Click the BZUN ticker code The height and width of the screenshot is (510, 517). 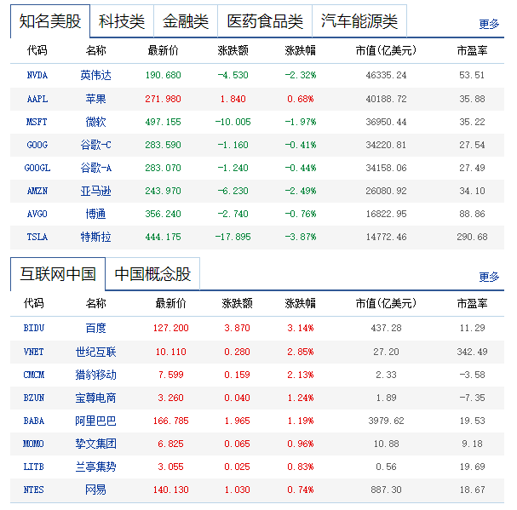coord(33,398)
